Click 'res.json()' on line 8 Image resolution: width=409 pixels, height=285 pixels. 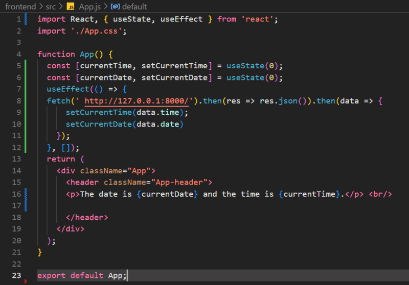pyautogui.click(x=283, y=101)
